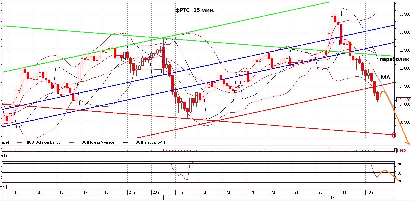Click the date label 14 on time axis
Viewport: 413px width, 201px height.
(x=167, y=197)
